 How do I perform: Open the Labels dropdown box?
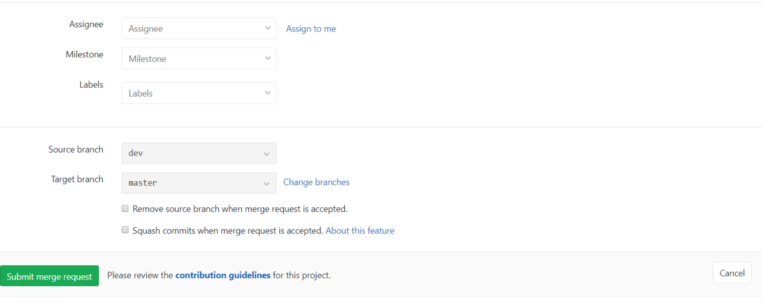(x=191, y=93)
